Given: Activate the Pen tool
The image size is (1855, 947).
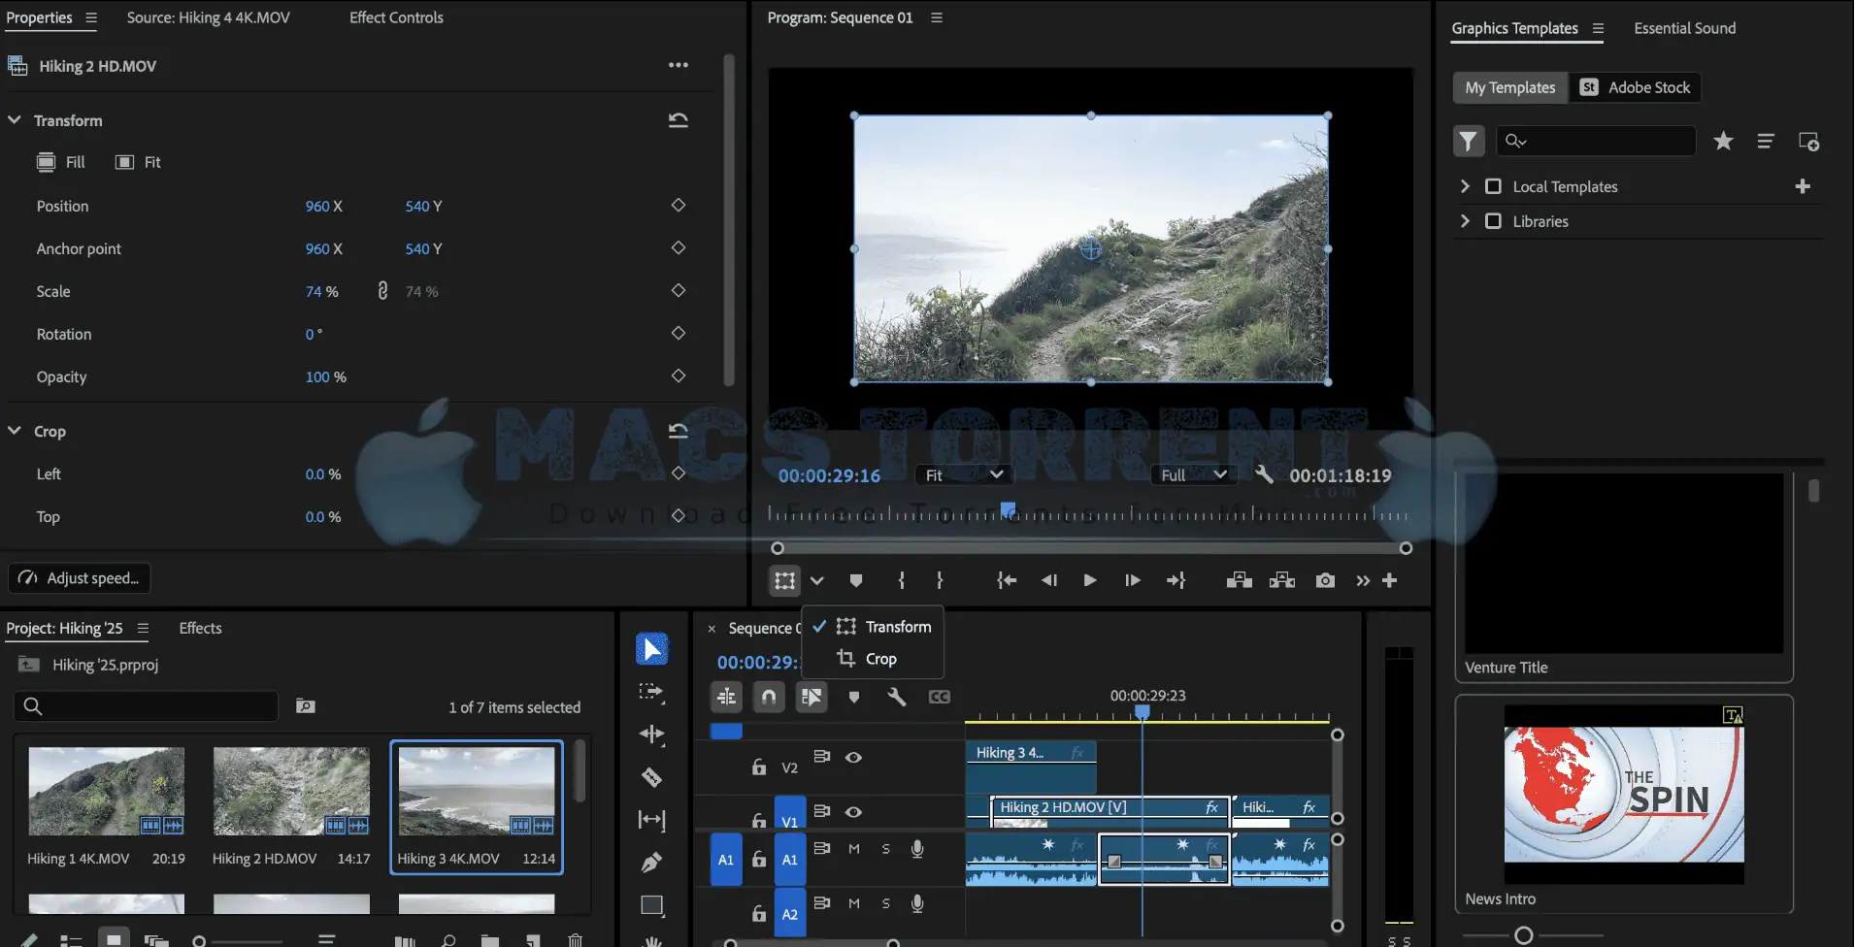Looking at the screenshot, I should pyautogui.click(x=651, y=863).
